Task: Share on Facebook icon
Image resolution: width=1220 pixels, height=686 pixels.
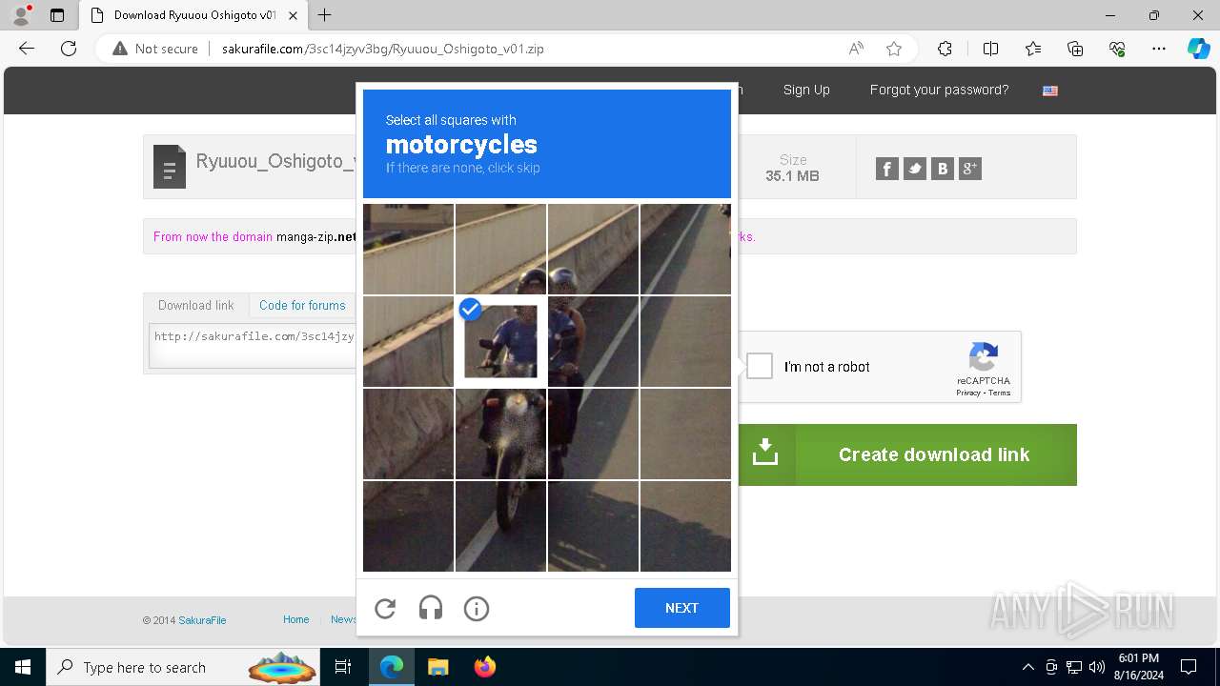Action: tap(887, 169)
